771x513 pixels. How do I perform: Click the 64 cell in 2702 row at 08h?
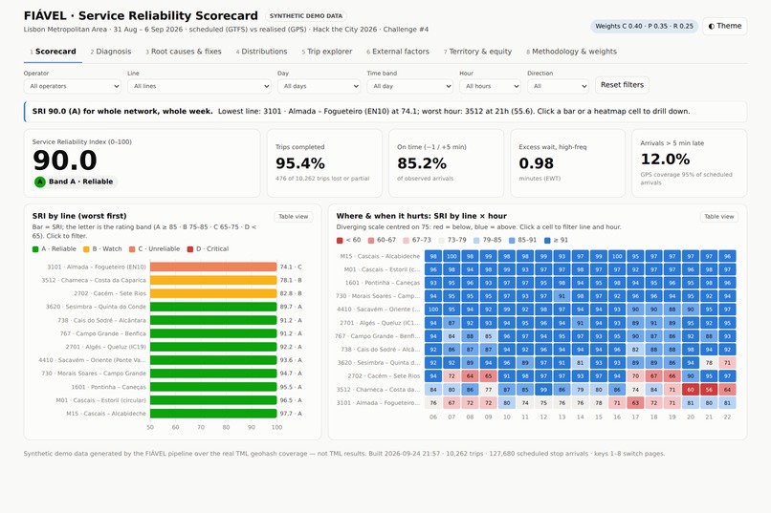pos(470,376)
